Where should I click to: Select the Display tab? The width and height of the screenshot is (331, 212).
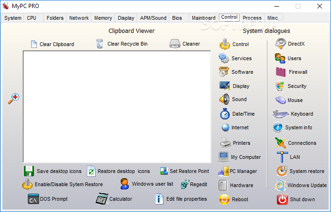tap(126, 18)
